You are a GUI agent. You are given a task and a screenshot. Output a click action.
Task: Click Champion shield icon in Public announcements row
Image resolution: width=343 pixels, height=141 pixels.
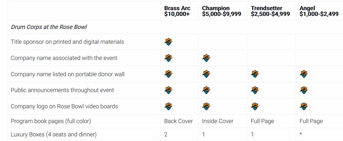click(206, 90)
